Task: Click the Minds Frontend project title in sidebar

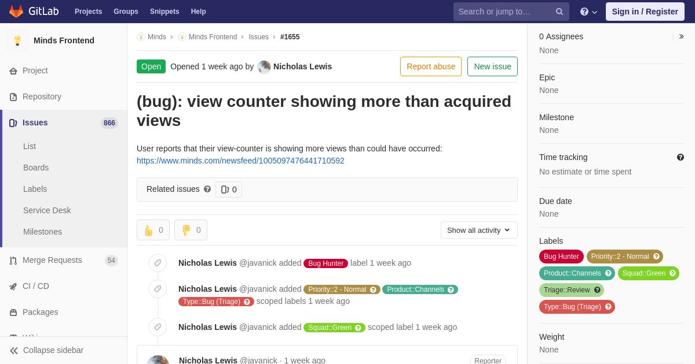Action: [64, 40]
